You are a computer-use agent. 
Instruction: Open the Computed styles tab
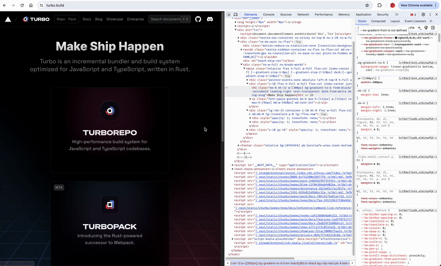point(379,21)
